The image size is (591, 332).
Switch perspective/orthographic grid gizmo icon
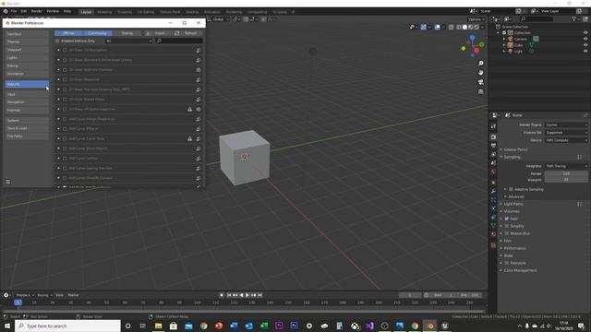click(x=480, y=91)
